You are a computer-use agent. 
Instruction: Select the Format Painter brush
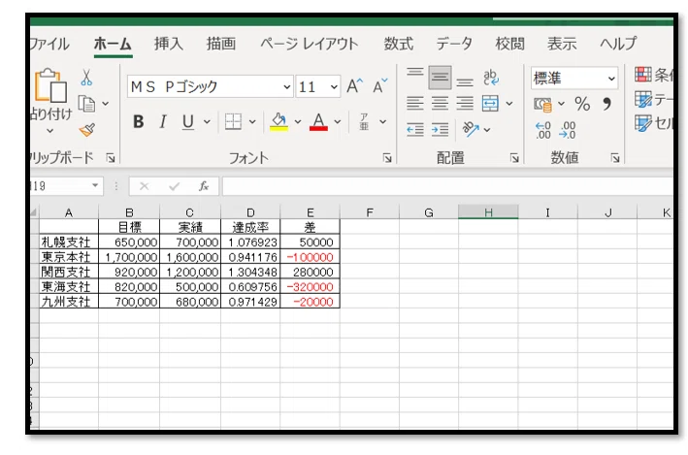tap(87, 130)
